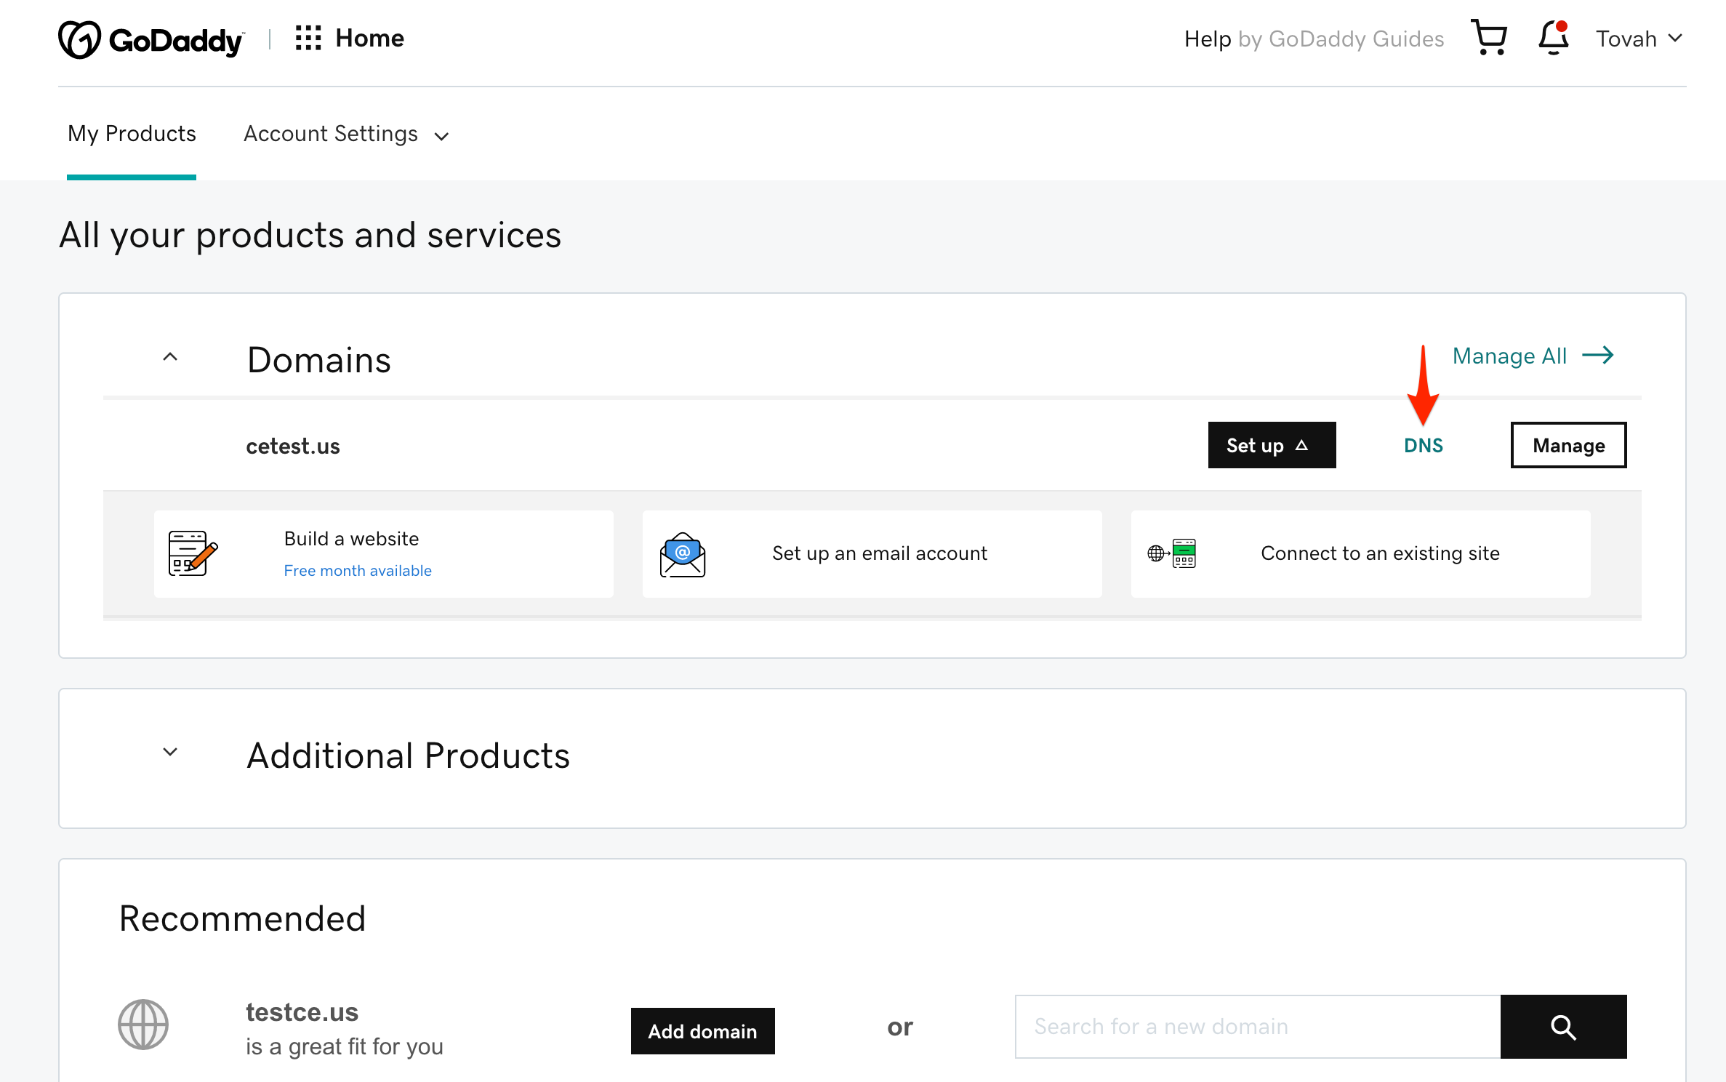Click the Domains heading

[x=319, y=360]
